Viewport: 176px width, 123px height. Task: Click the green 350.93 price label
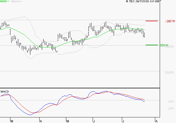164,45
